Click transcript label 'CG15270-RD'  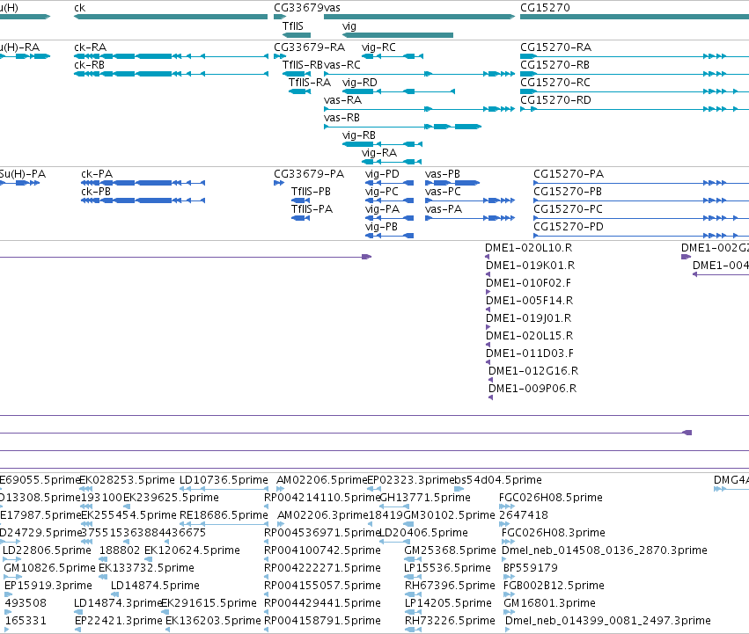tap(555, 100)
